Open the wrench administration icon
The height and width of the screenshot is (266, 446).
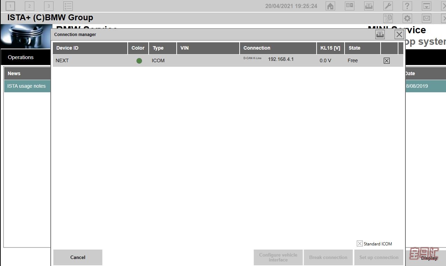point(388,6)
